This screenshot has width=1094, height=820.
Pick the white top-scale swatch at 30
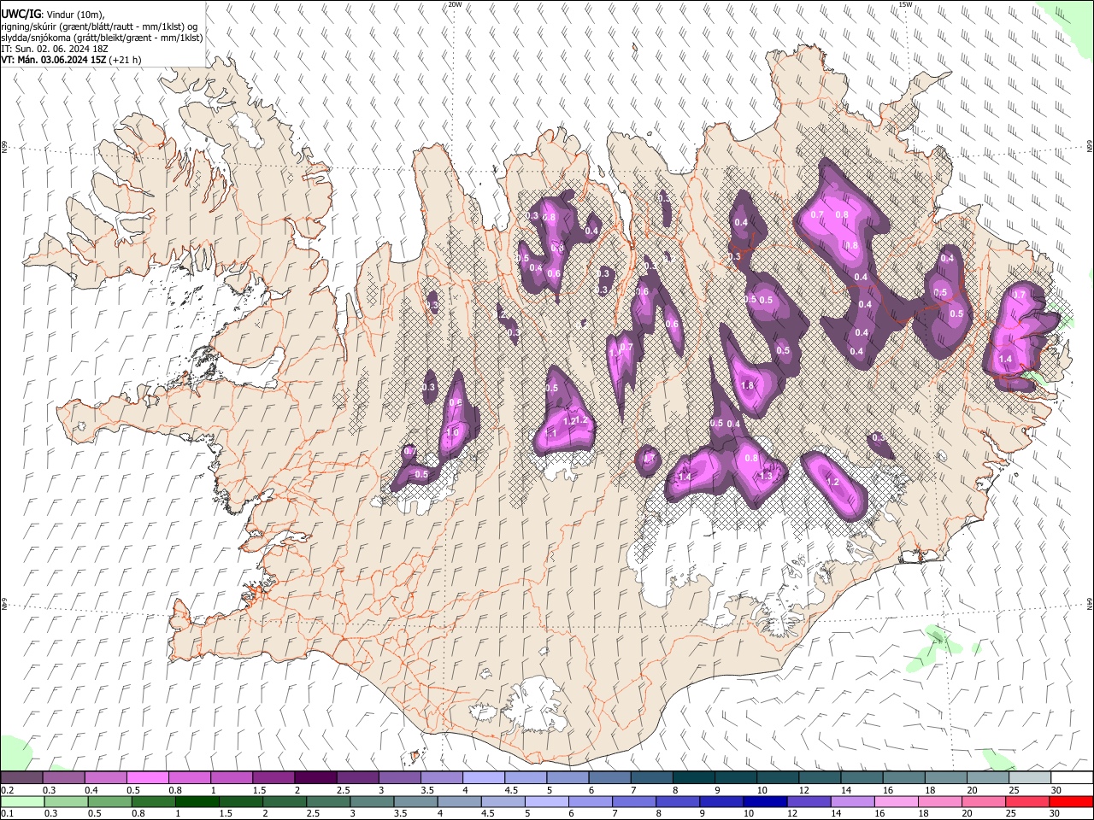click(x=1072, y=778)
